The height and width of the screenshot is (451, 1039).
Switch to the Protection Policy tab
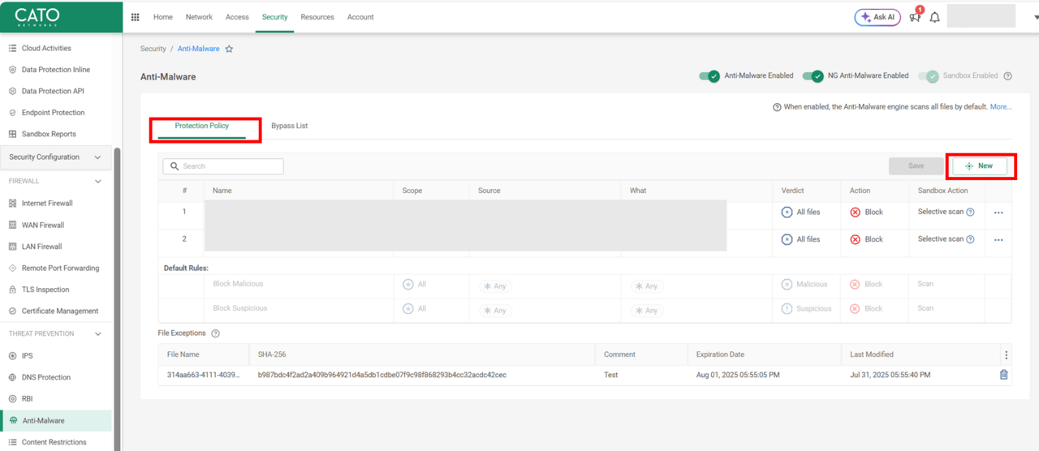[x=202, y=127]
